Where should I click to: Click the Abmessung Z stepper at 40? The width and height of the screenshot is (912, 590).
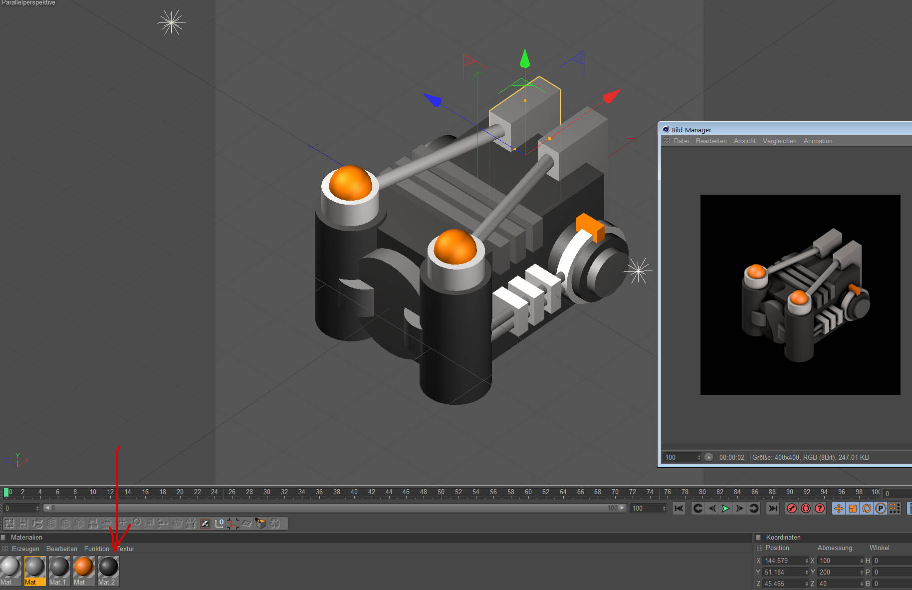tap(862, 584)
